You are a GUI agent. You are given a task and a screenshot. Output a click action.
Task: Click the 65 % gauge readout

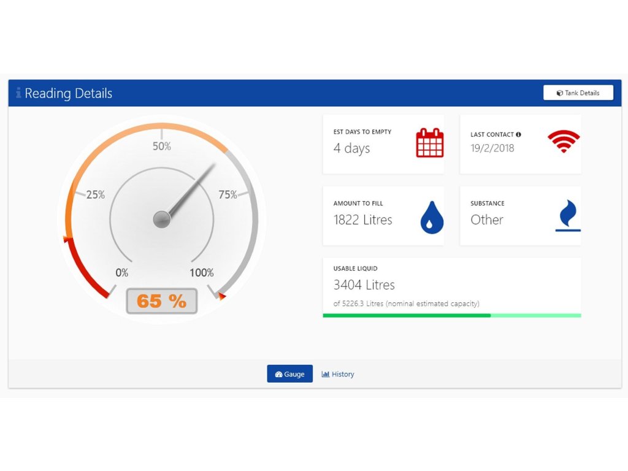pos(161,301)
